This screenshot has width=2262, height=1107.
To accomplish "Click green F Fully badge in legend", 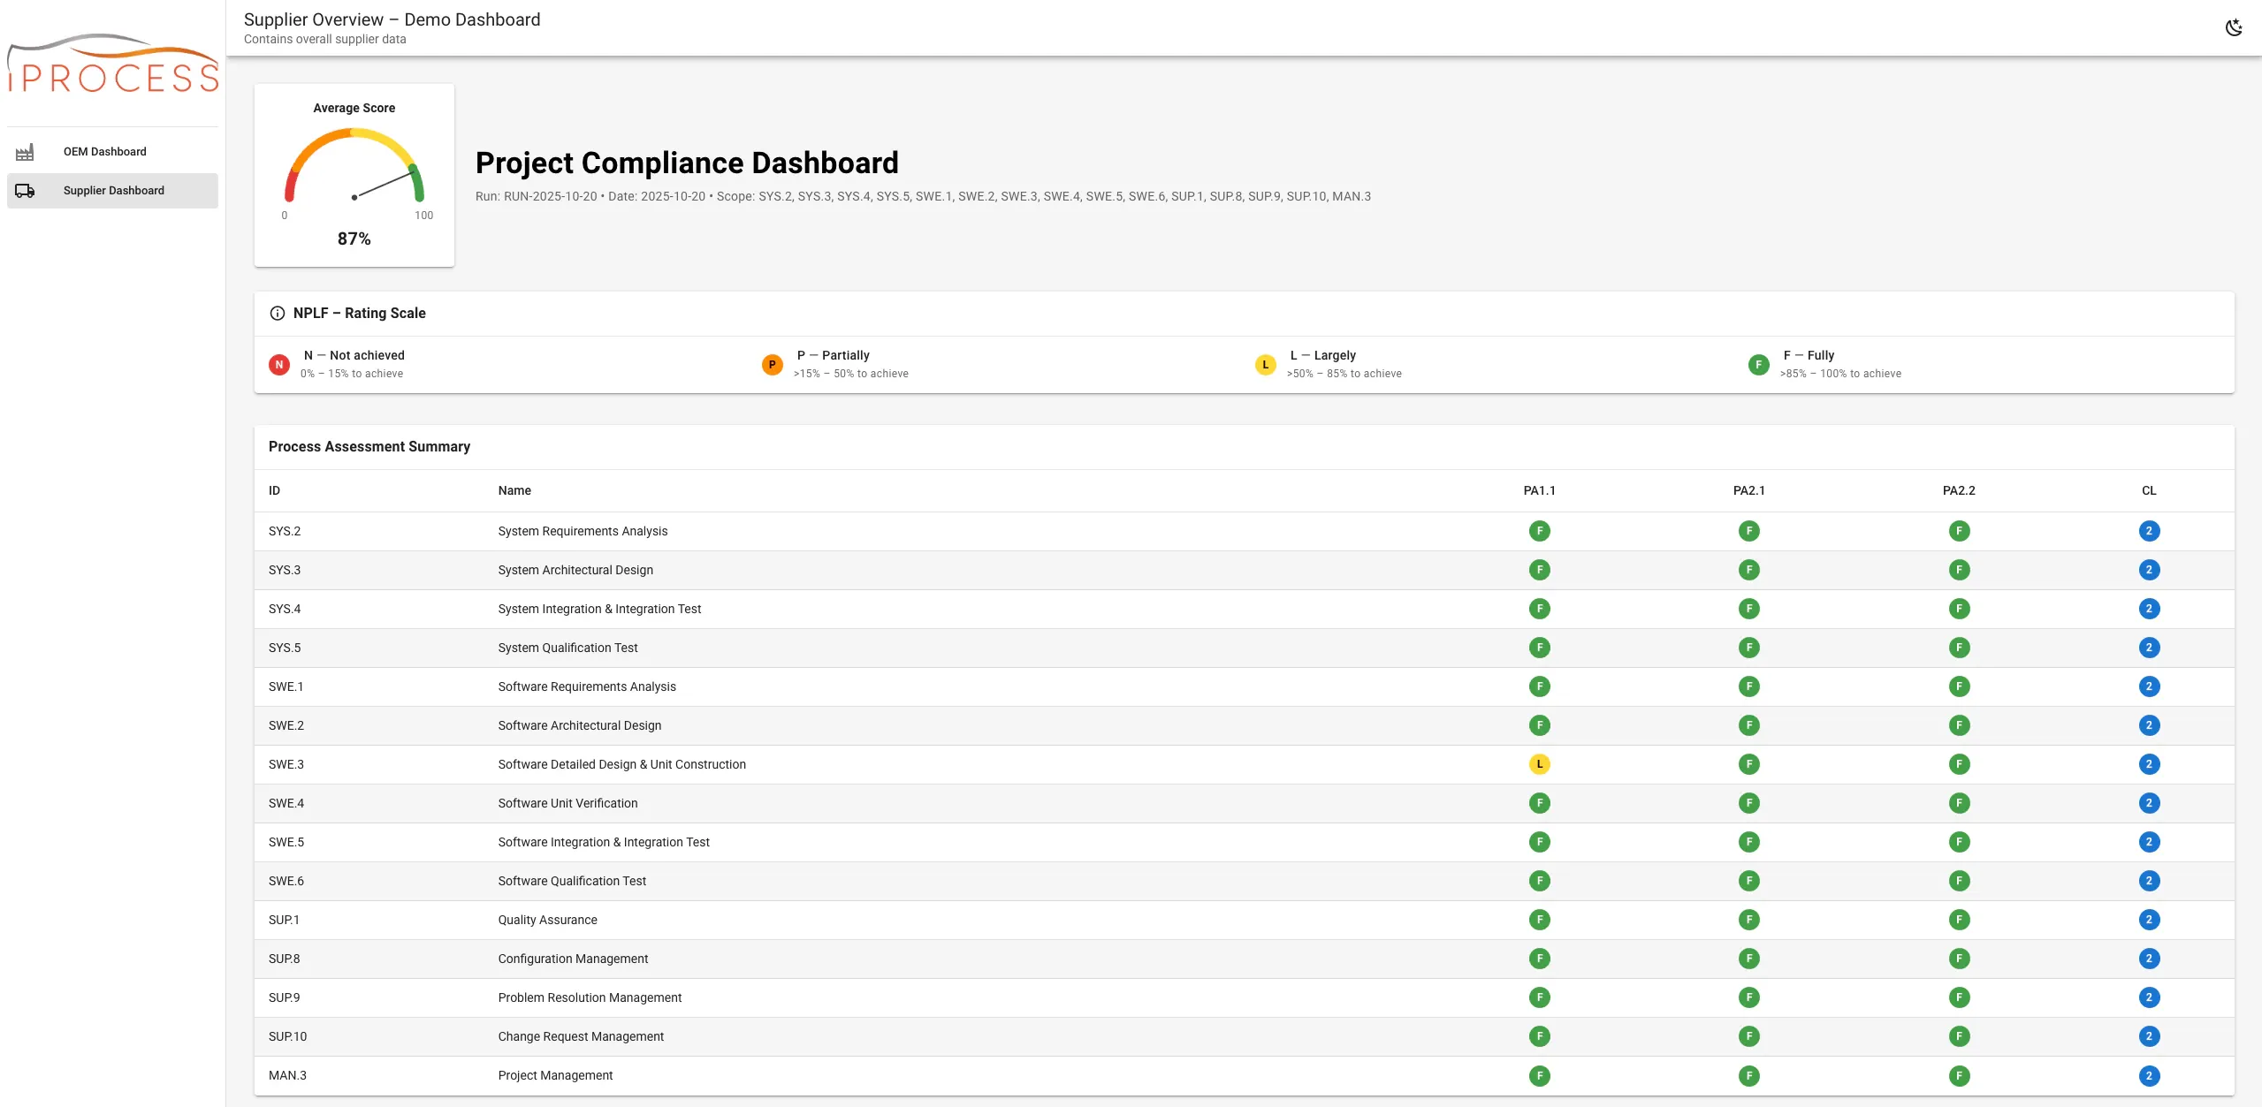I will [x=1759, y=364].
